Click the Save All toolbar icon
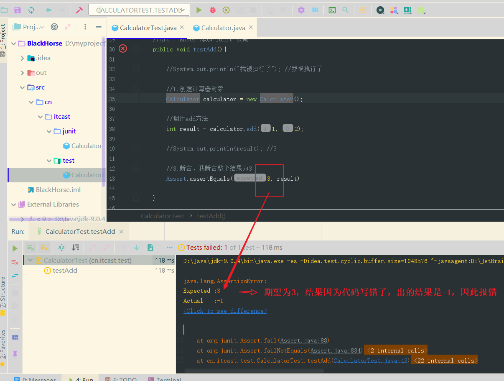The image size is (504, 381). 18,10
